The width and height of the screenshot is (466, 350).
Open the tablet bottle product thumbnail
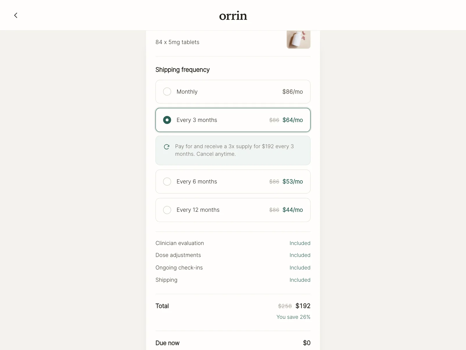coord(299,40)
